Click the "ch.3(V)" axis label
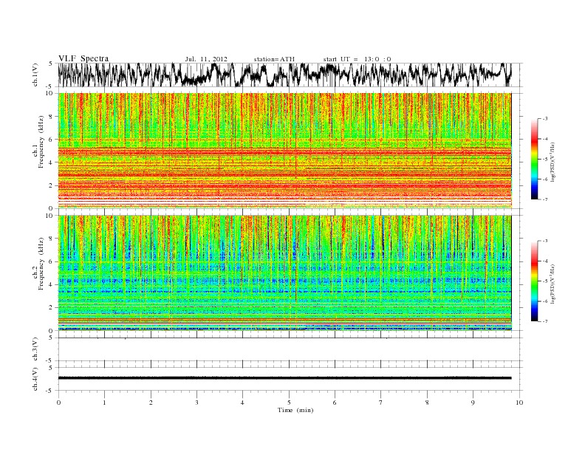 [35, 349]
